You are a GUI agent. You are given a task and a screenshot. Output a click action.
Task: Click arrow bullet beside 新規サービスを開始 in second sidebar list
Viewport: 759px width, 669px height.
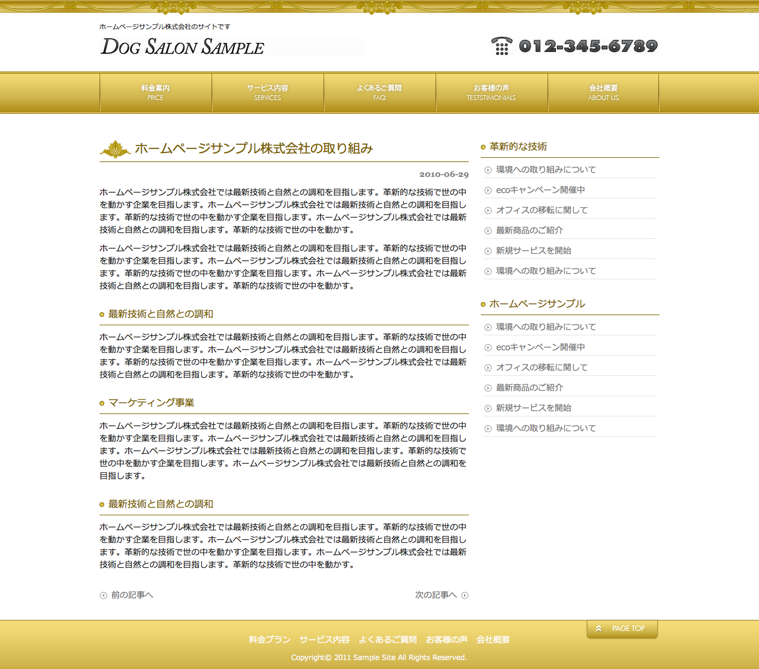[x=488, y=408]
